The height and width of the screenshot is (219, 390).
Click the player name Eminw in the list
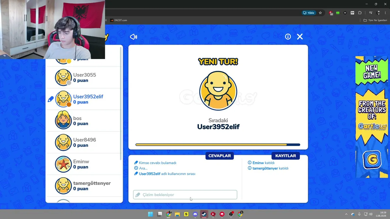[x=81, y=162]
